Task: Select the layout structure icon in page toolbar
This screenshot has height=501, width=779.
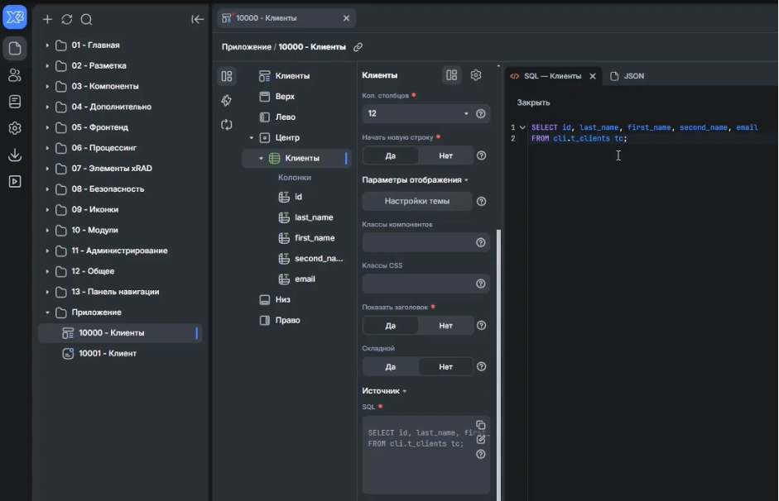Action: 227,76
